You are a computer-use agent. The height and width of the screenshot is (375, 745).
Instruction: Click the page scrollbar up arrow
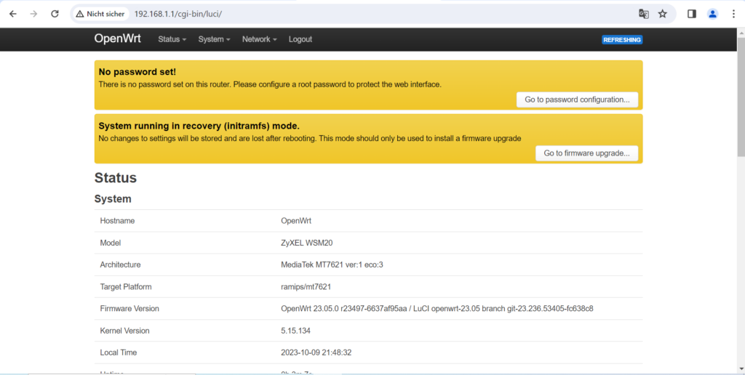click(741, 33)
